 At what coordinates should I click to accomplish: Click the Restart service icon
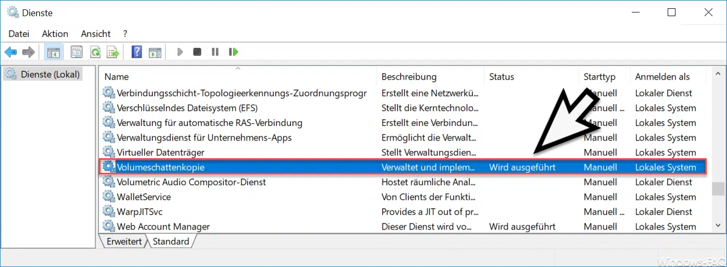233,52
